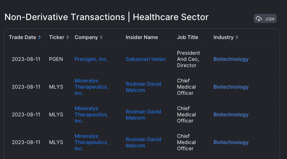Image resolution: width=287 pixels, height=159 pixels.
Task: Click the Industry column header
Action: [x=223, y=37]
